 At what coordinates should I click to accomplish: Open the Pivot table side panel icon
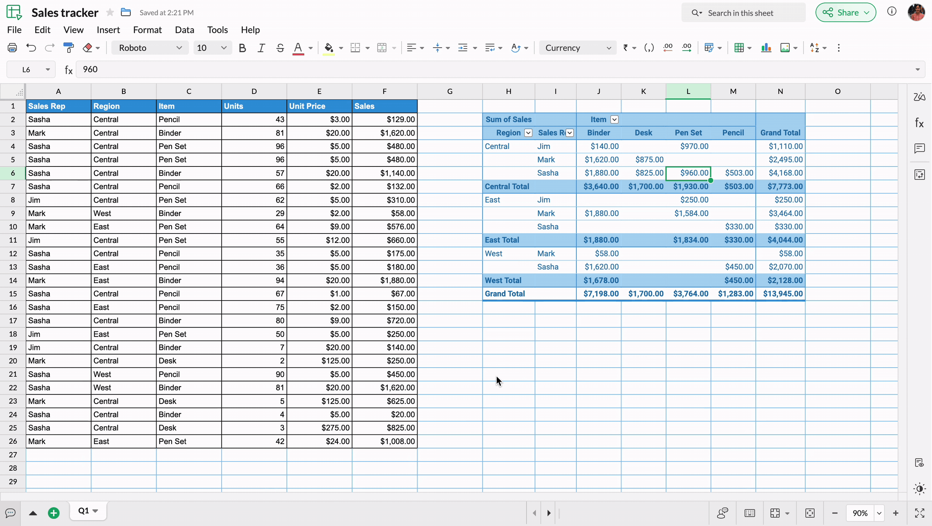click(920, 175)
